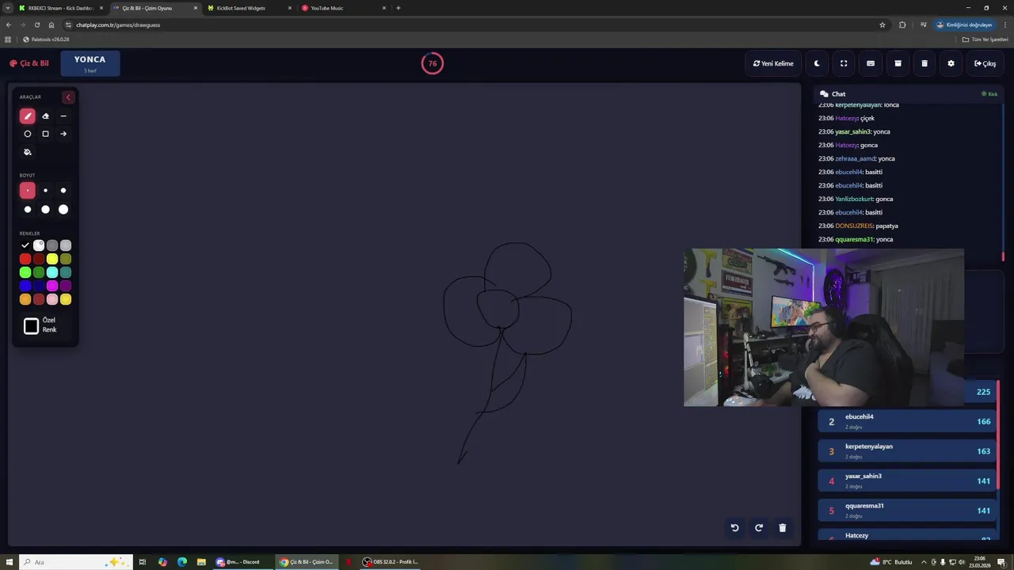Collapse the Araçlar tools panel
The width and height of the screenshot is (1014, 570).
[x=68, y=97]
